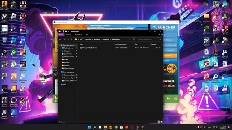
Task: Open the Windows Start menu
Action: pyautogui.click(x=90, y=127)
